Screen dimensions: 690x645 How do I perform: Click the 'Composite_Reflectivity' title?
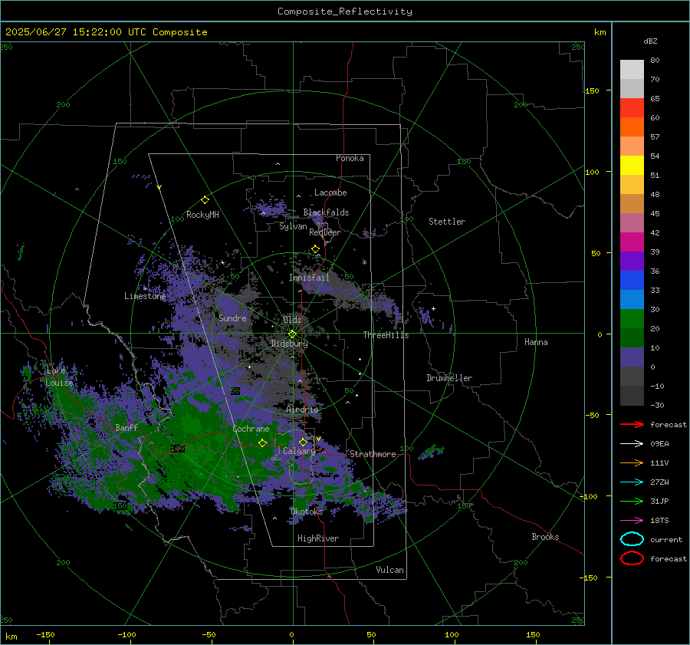[x=345, y=12]
